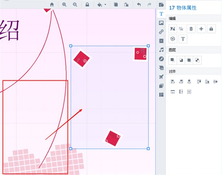222x175 pixels.
Task: Select the tilted red square at selection top-left
Action: pyautogui.click(x=82, y=59)
